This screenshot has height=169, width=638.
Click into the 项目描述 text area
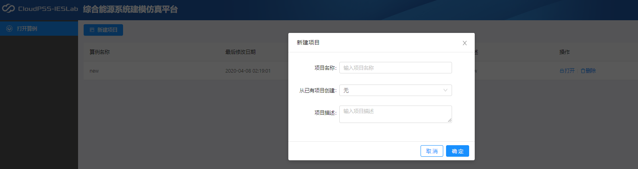(395, 114)
